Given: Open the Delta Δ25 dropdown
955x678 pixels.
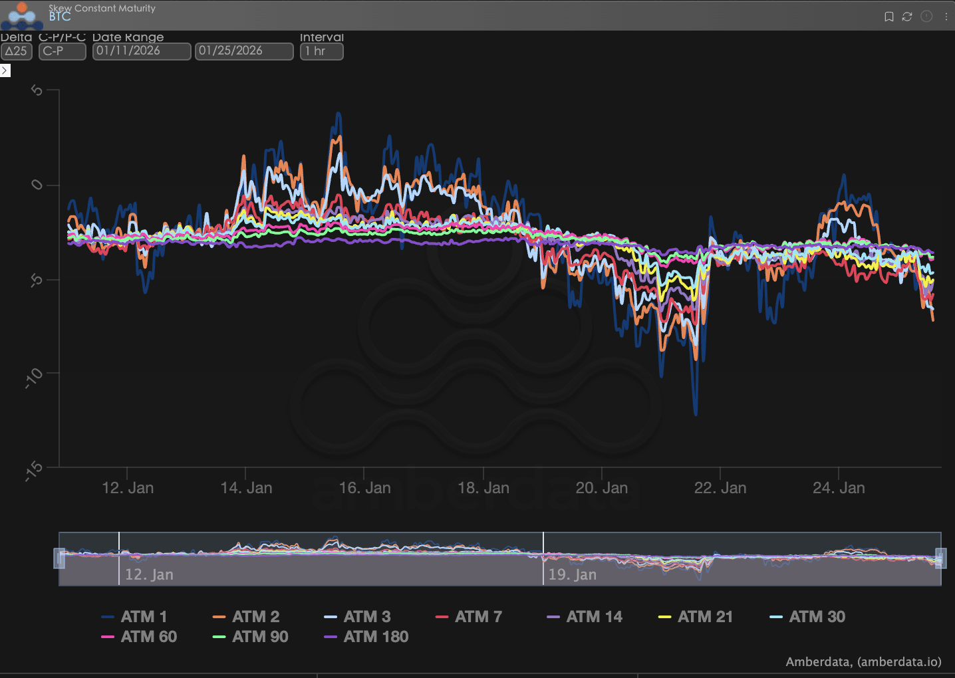Looking at the screenshot, I should [x=17, y=51].
